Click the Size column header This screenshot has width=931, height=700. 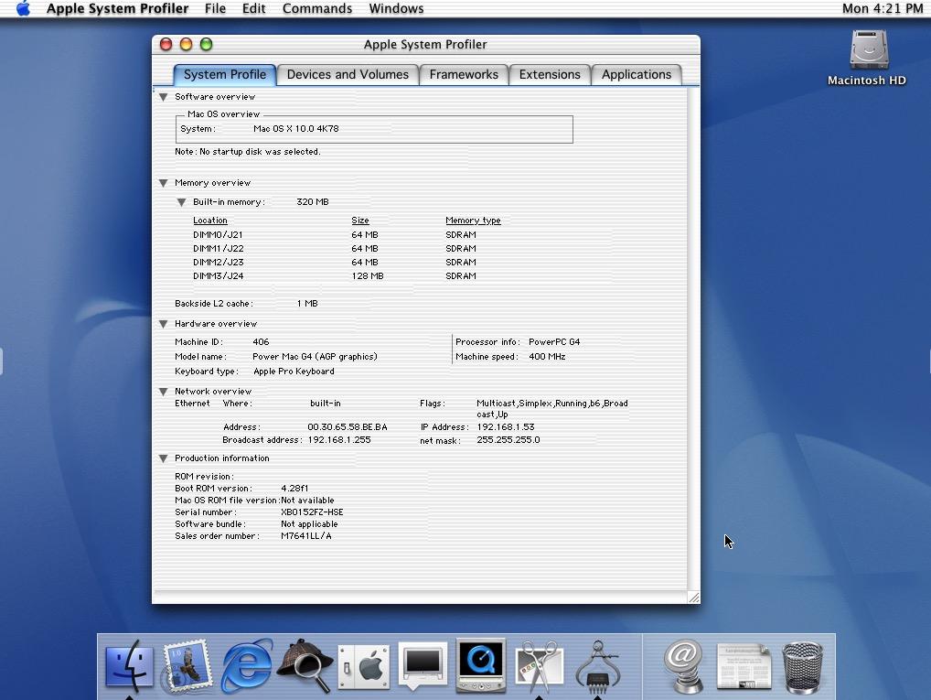pos(359,221)
